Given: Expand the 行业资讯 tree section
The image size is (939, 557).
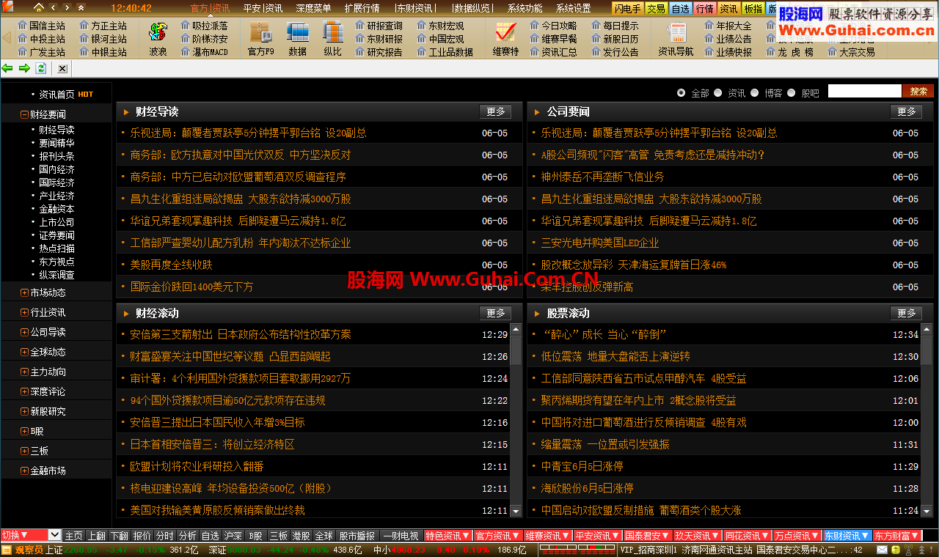Looking at the screenshot, I should coord(24,312).
